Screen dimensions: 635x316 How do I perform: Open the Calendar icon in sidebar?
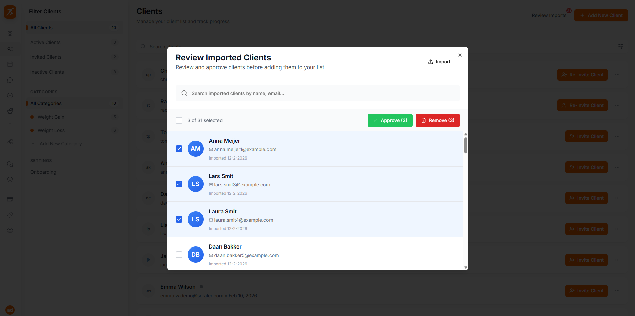click(x=10, y=64)
